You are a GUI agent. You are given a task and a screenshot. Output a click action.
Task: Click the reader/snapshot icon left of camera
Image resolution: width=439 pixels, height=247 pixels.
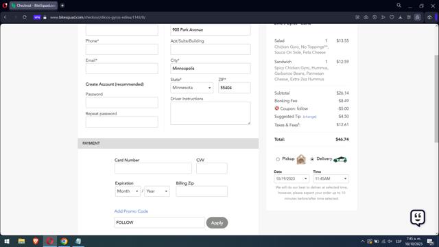click(x=357, y=17)
